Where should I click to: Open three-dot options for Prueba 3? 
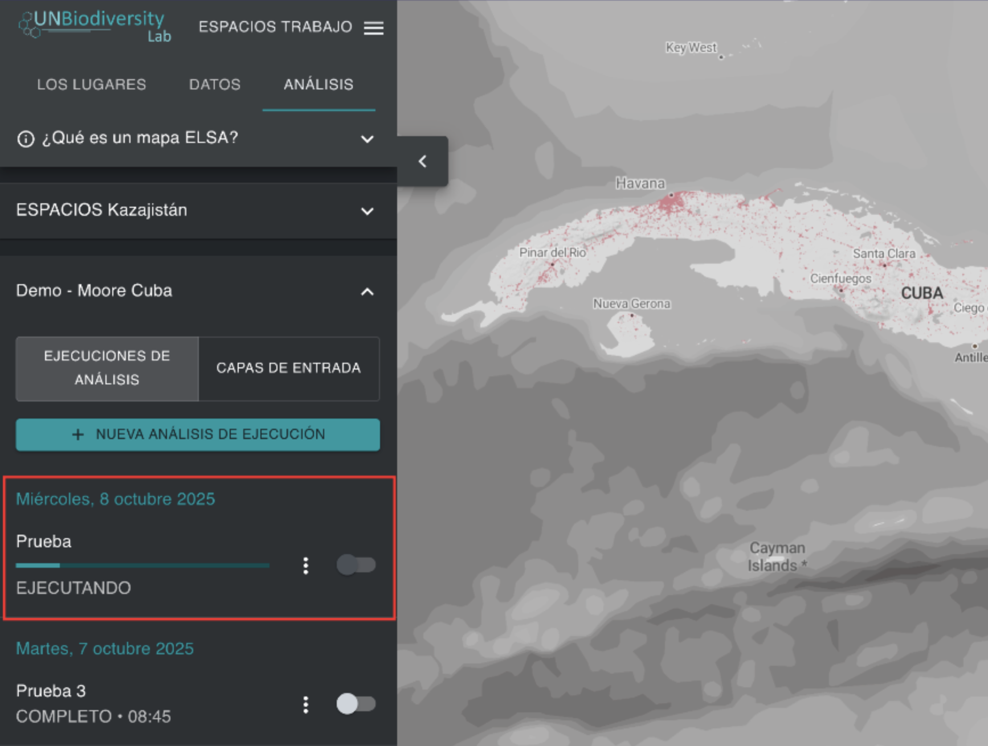pos(306,704)
